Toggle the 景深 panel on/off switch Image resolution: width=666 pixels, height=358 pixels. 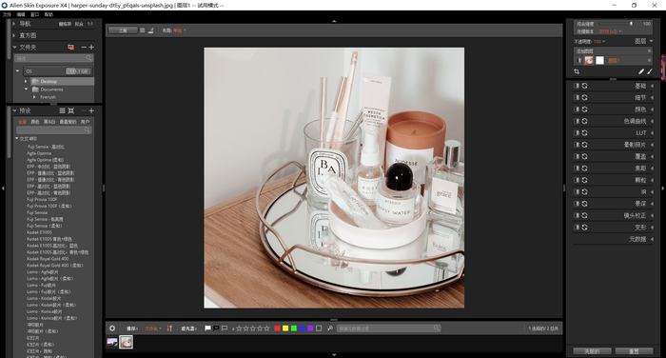coord(577,204)
